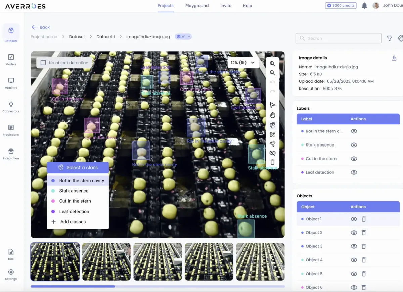
Task: Click the zoom in magnifier tool
Action: pos(272,64)
